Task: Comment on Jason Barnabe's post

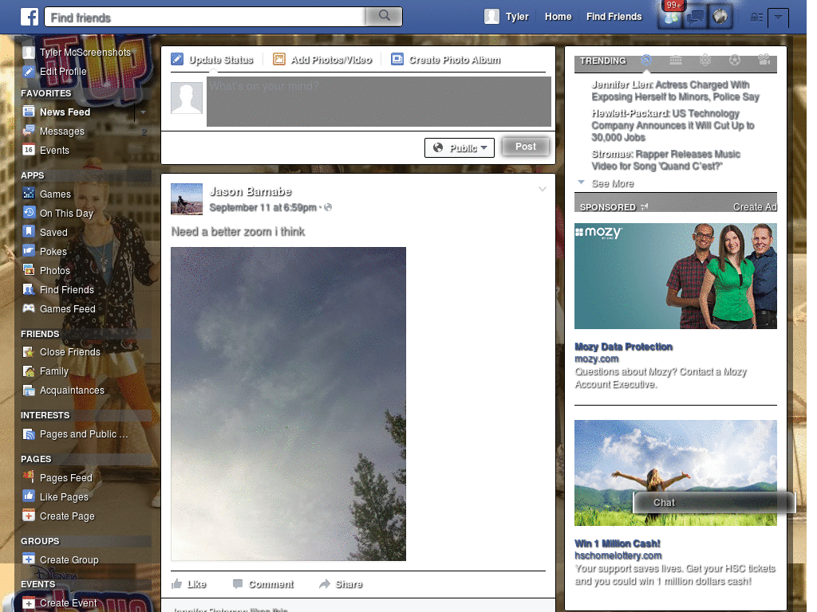Action: pos(263,584)
